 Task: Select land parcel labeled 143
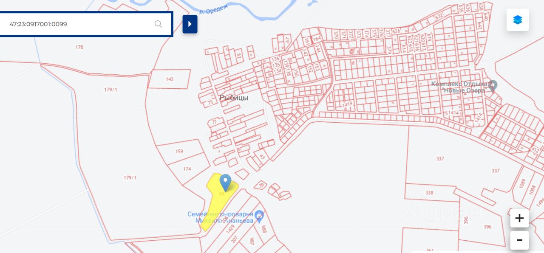tap(170, 79)
